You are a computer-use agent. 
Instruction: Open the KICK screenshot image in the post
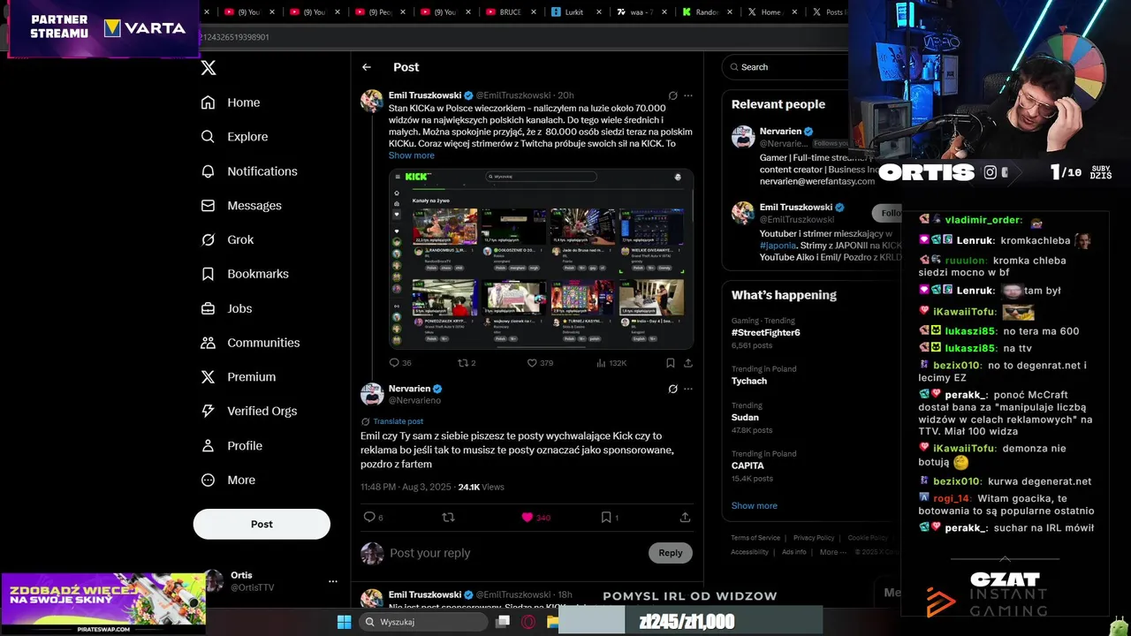click(541, 259)
